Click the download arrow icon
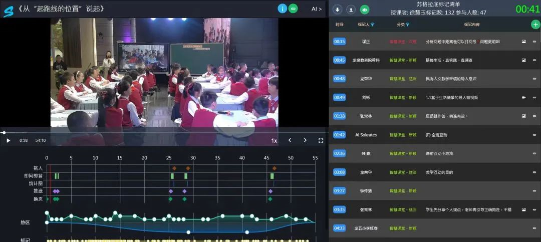541x242 pixels. (x=338, y=9)
